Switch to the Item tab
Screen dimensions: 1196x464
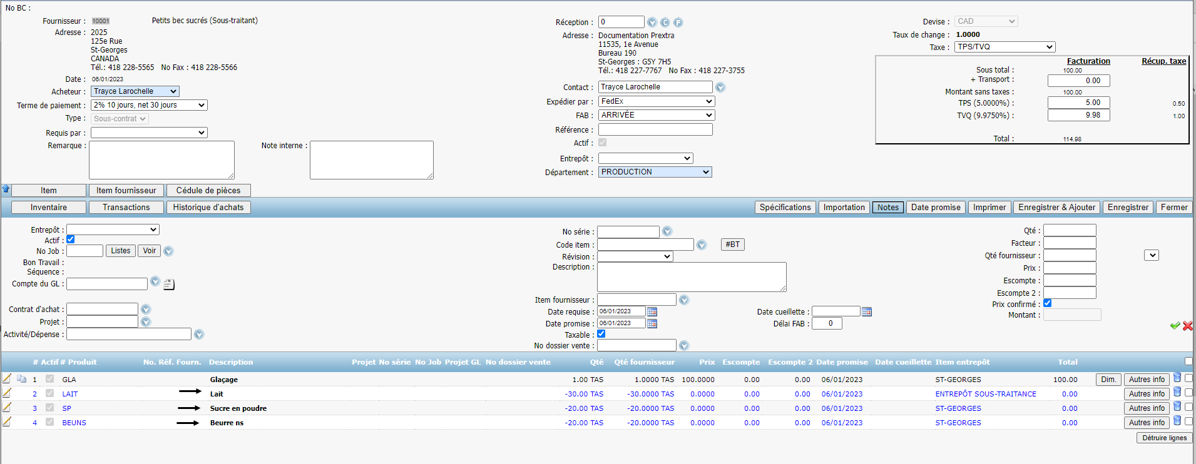49,191
